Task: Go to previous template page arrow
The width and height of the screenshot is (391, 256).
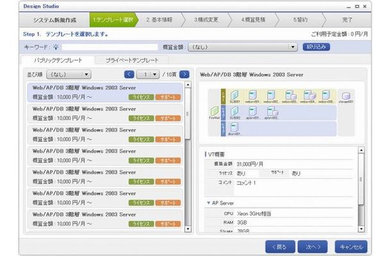Action: (x=129, y=74)
